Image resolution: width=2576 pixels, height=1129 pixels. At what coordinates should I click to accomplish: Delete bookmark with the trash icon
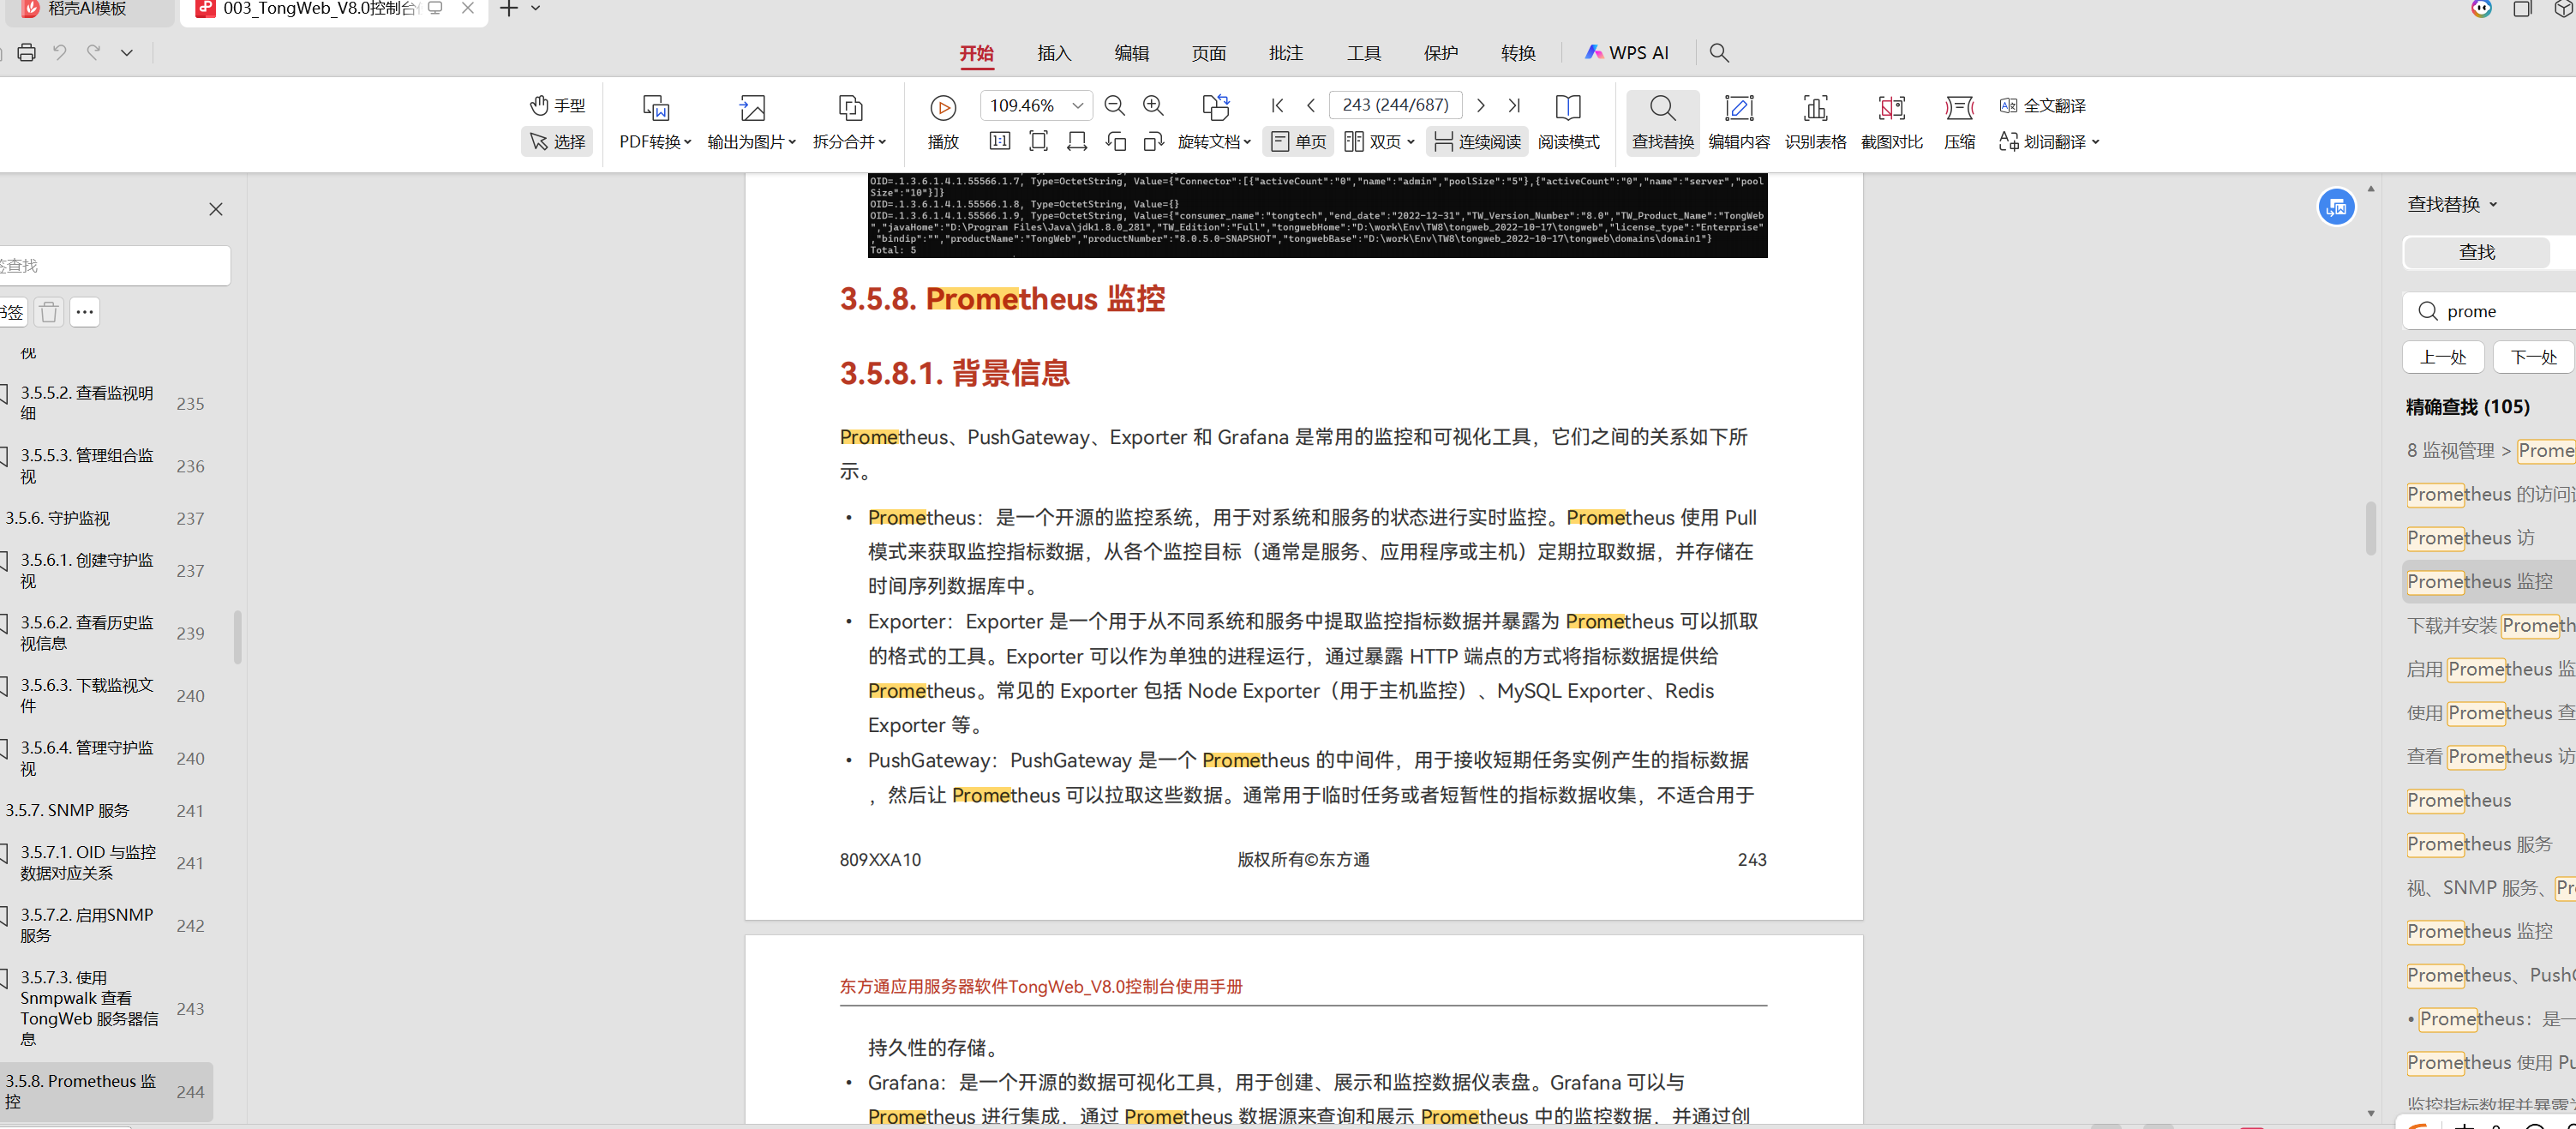(x=49, y=312)
